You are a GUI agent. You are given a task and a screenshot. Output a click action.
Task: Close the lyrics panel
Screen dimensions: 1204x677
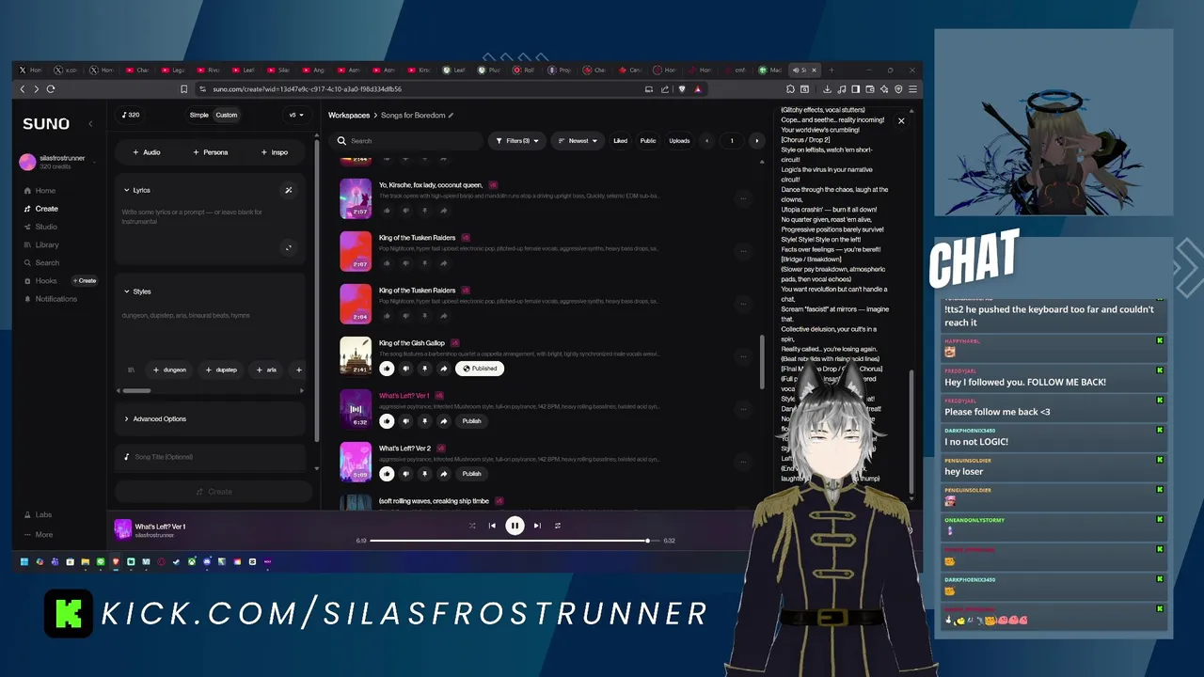pyautogui.click(x=901, y=121)
